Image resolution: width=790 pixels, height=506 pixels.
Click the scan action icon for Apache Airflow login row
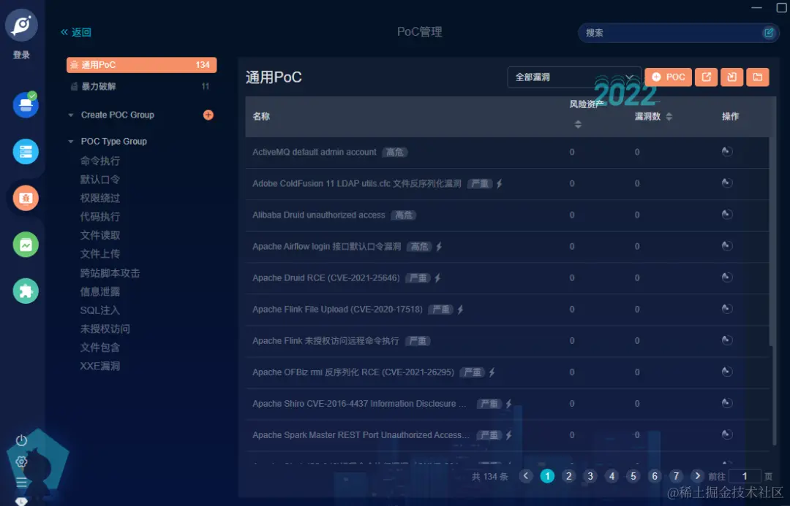tap(726, 246)
